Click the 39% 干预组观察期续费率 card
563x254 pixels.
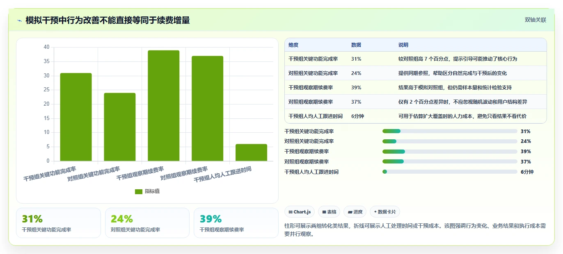236,223
